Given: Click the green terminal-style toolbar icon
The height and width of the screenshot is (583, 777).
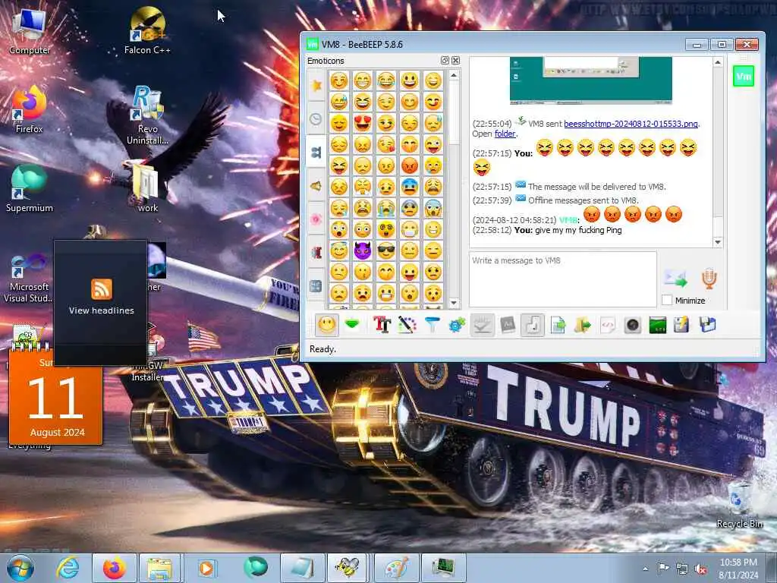Looking at the screenshot, I should (657, 325).
